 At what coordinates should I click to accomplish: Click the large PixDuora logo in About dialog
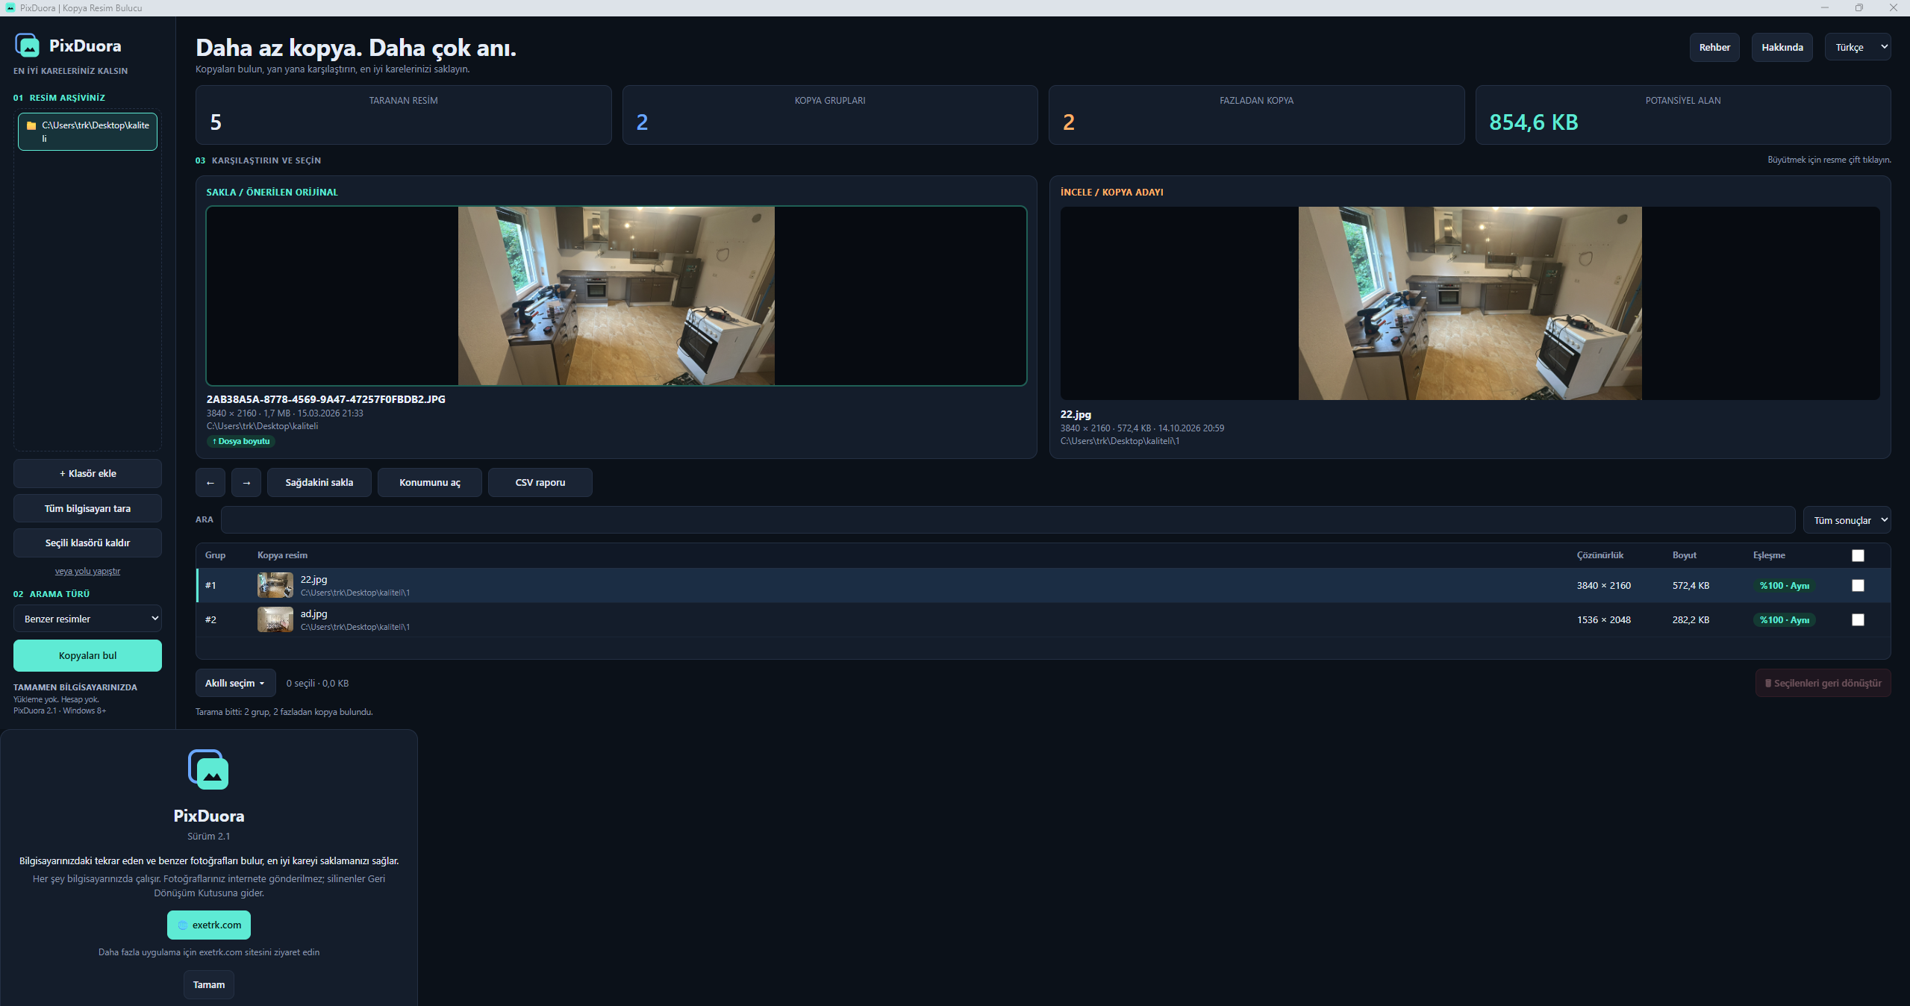point(208,769)
